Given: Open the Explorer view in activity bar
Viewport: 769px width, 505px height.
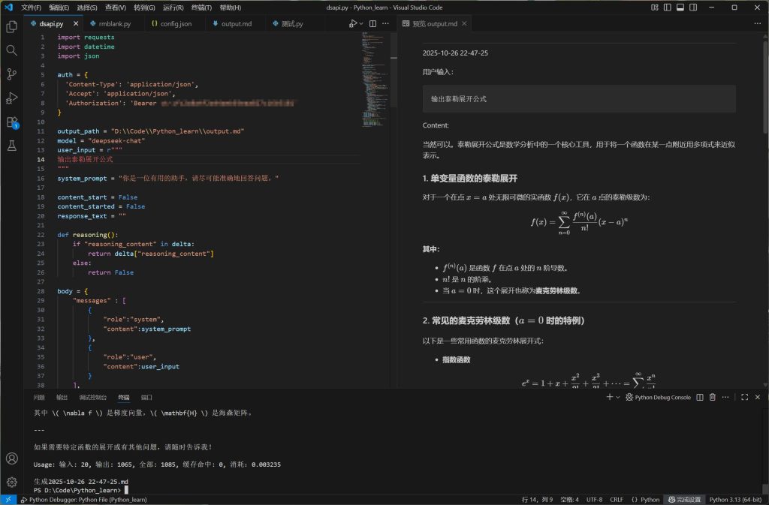Looking at the screenshot, I should tap(11, 27).
